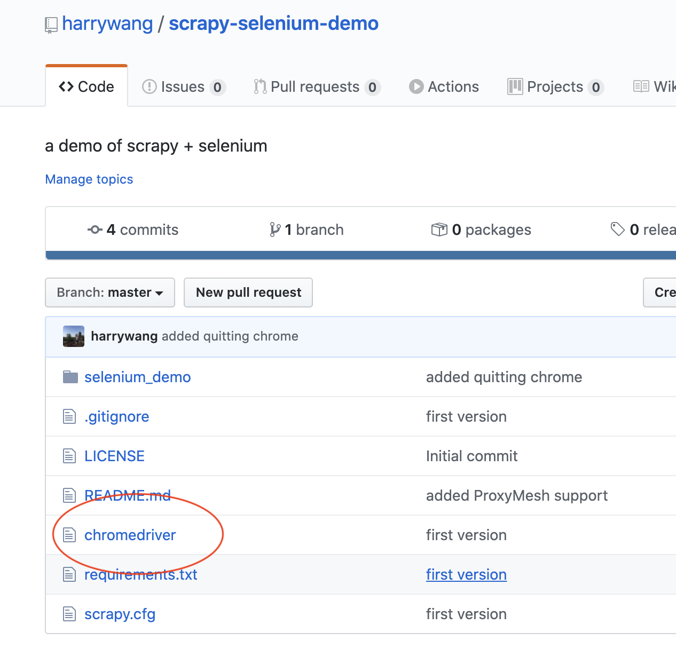
Task: Click the repository book icon beside harrywang
Action: [51, 25]
